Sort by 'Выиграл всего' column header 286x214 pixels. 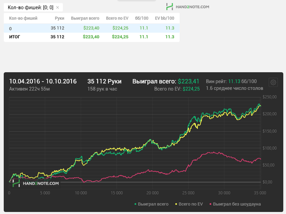[85, 18]
